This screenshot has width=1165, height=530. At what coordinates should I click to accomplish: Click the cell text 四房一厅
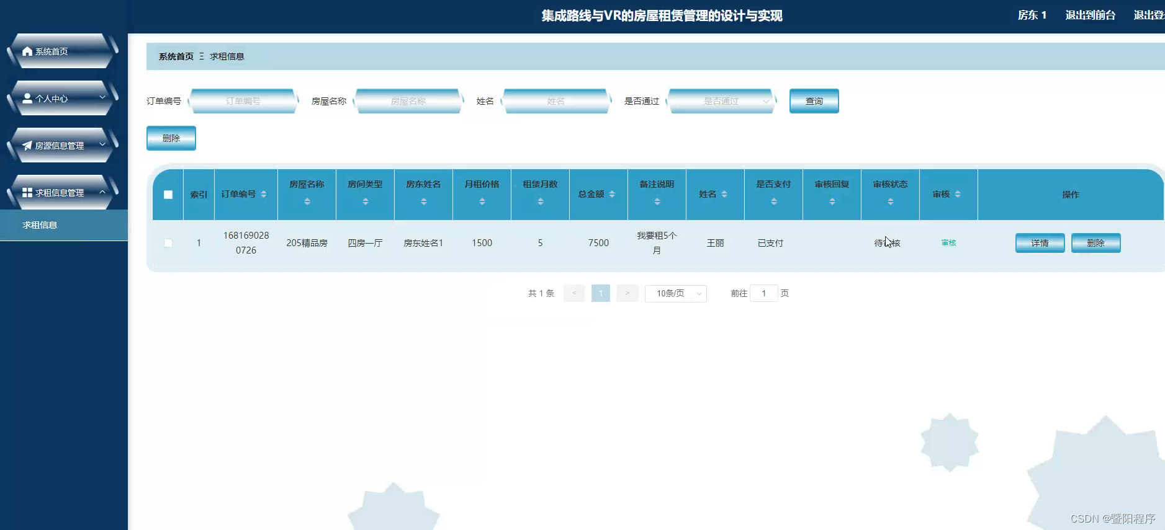(x=366, y=243)
